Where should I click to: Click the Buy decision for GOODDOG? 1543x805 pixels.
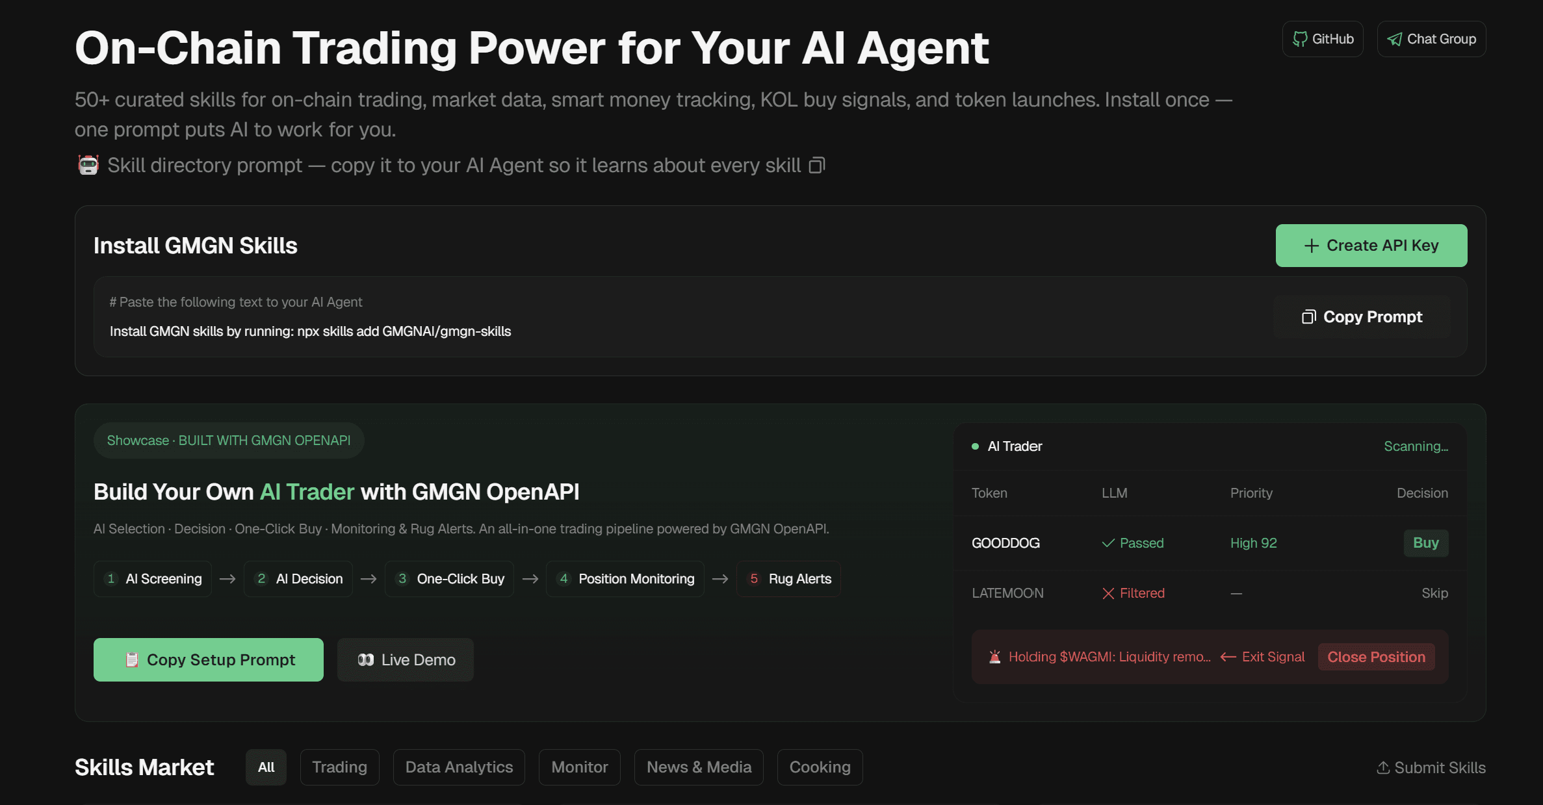[1426, 543]
